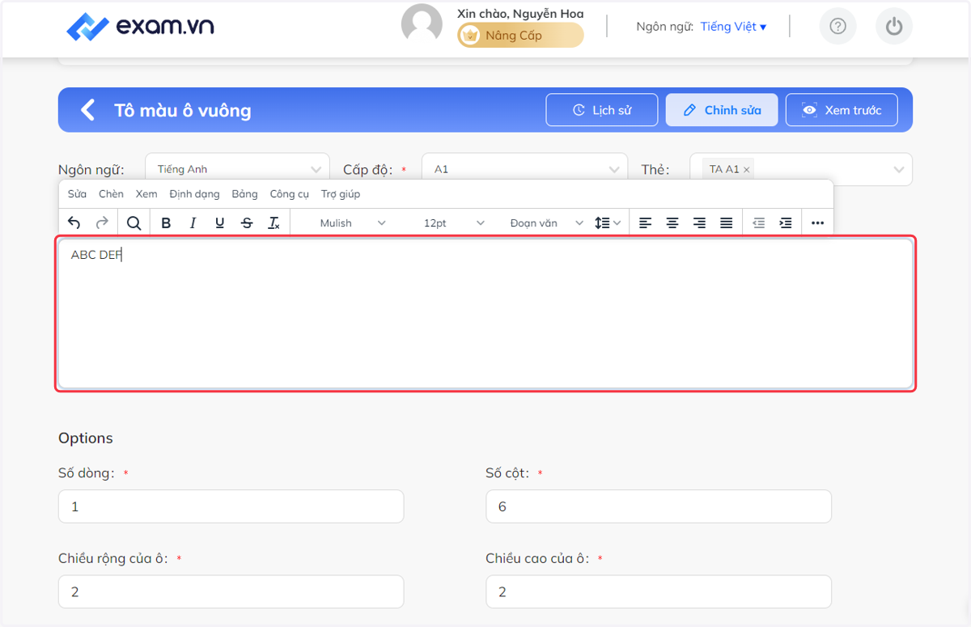
Task: Show more toolbar options
Action: click(x=817, y=223)
